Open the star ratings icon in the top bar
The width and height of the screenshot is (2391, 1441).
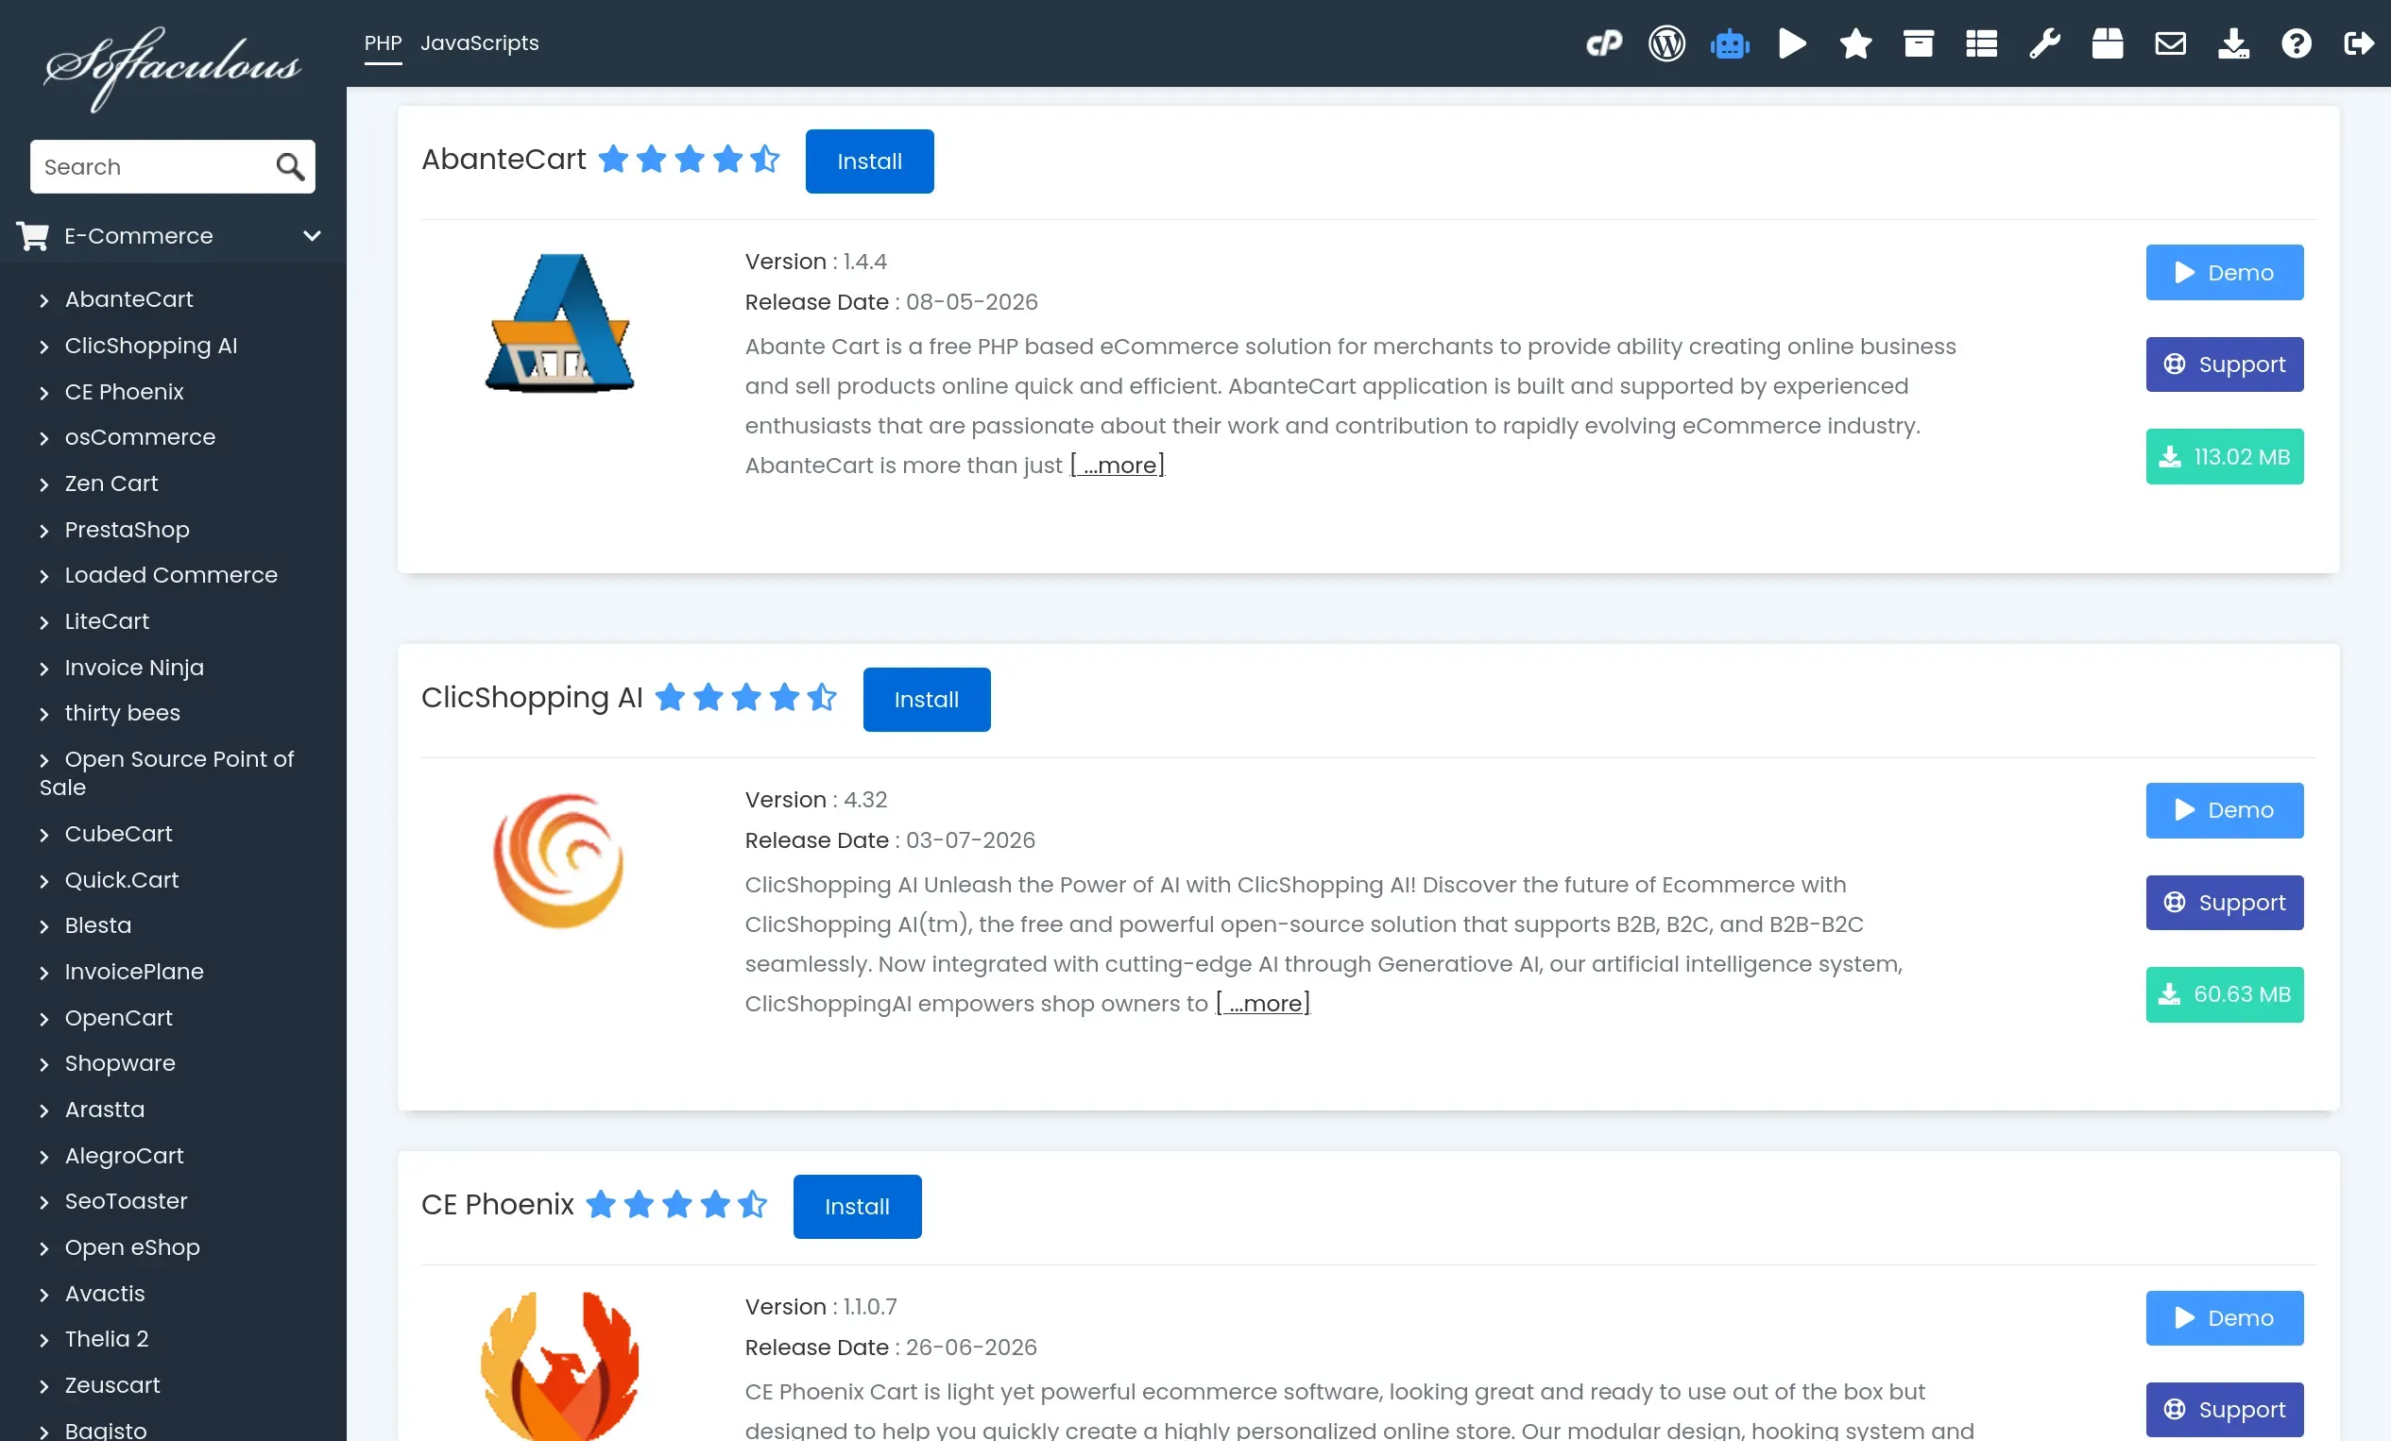pyautogui.click(x=1855, y=43)
